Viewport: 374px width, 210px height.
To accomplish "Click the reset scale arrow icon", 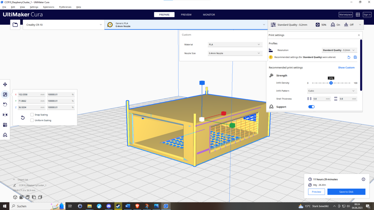I will click(x=23, y=118).
